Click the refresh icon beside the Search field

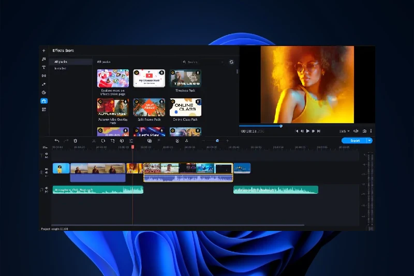tap(231, 62)
